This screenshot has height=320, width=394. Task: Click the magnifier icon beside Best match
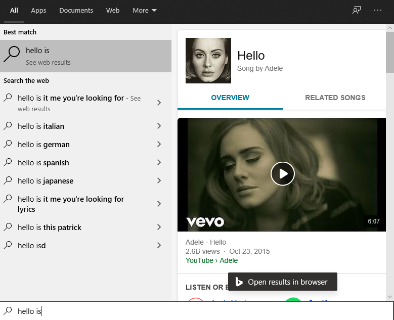(x=12, y=55)
